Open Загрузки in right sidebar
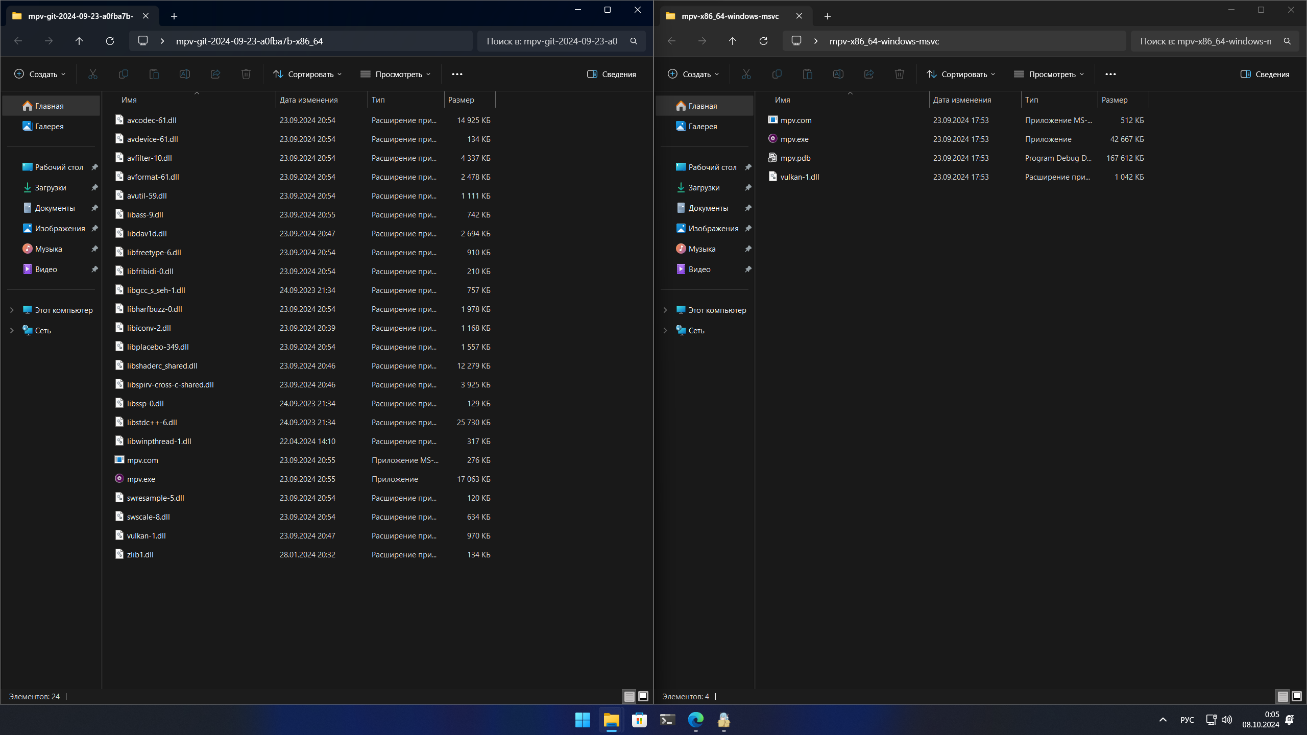Viewport: 1307px width, 735px height. 704,188
